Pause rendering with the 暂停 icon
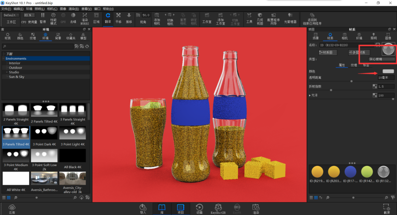 click(43, 18)
